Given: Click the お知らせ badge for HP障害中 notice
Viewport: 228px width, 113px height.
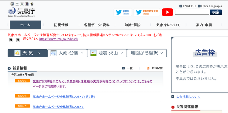Looking at the screenshot, I should point(22,81).
